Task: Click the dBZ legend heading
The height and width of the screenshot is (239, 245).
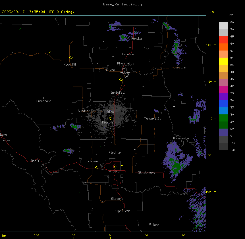Action: click(230, 15)
